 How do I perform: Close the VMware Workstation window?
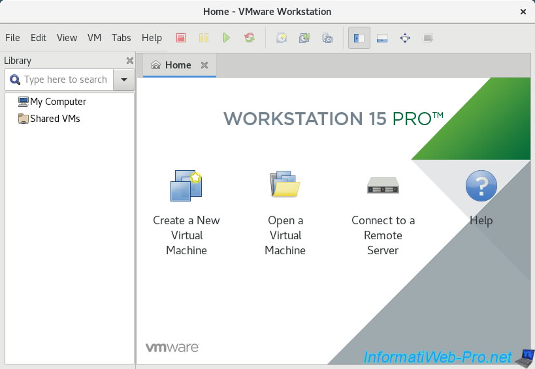pyautogui.click(x=523, y=12)
